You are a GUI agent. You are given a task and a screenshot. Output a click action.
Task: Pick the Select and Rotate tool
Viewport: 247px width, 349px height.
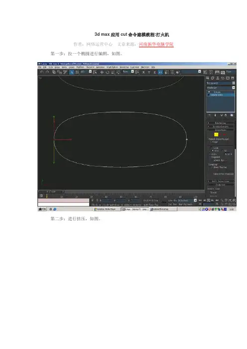(x=107, y=72)
